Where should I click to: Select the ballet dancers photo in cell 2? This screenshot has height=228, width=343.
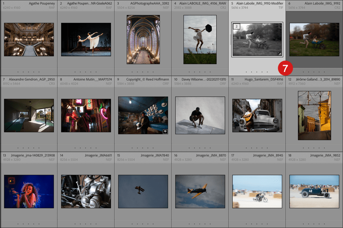coord(86,39)
